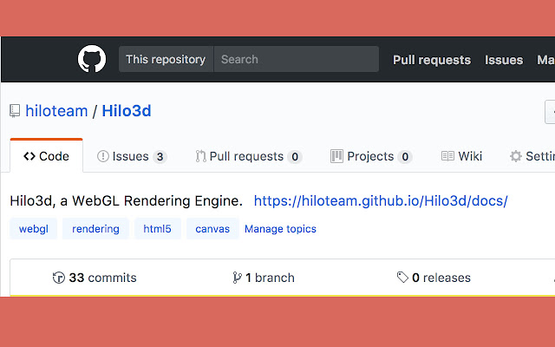Open the Hilo3d docs URL
Image resolution: width=555 pixels, height=347 pixels.
(380, 201)
